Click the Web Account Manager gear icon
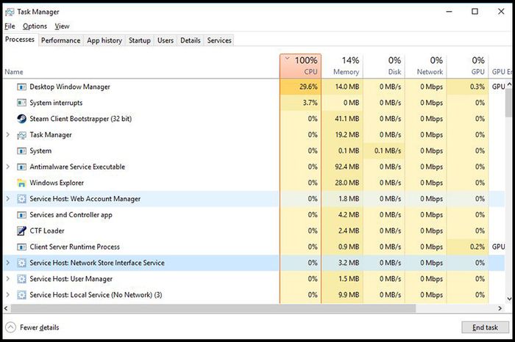 pyautogui.click(x=21, y=199)
